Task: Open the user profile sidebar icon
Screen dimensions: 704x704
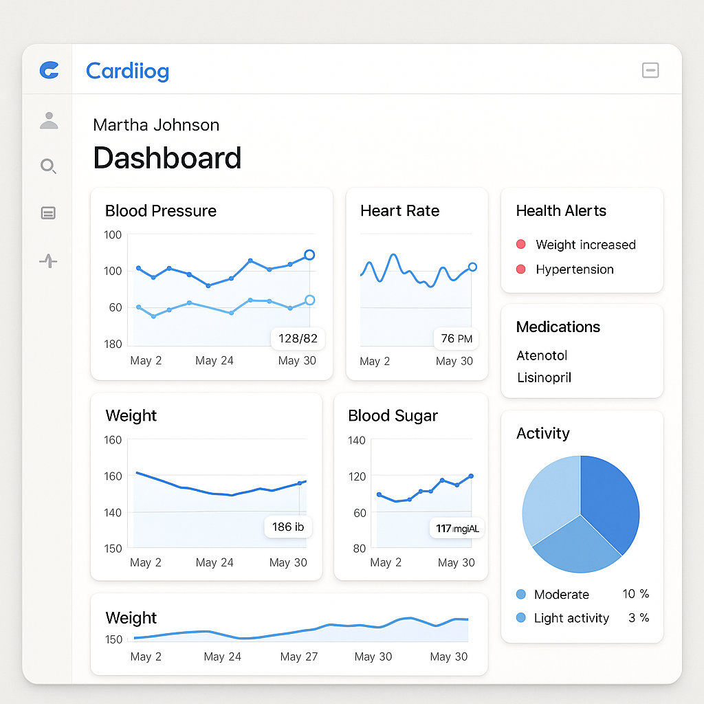Action: (49, 121)
